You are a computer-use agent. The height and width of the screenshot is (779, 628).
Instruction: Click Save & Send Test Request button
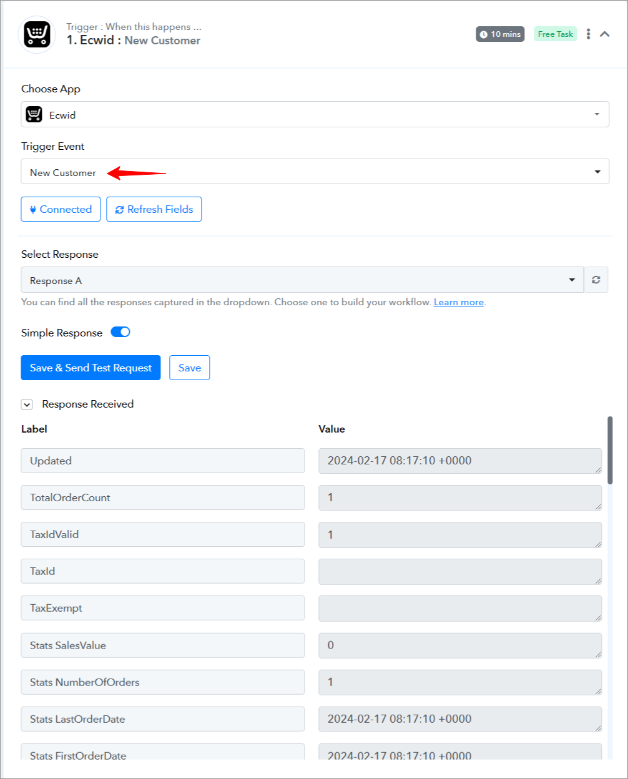91,368
